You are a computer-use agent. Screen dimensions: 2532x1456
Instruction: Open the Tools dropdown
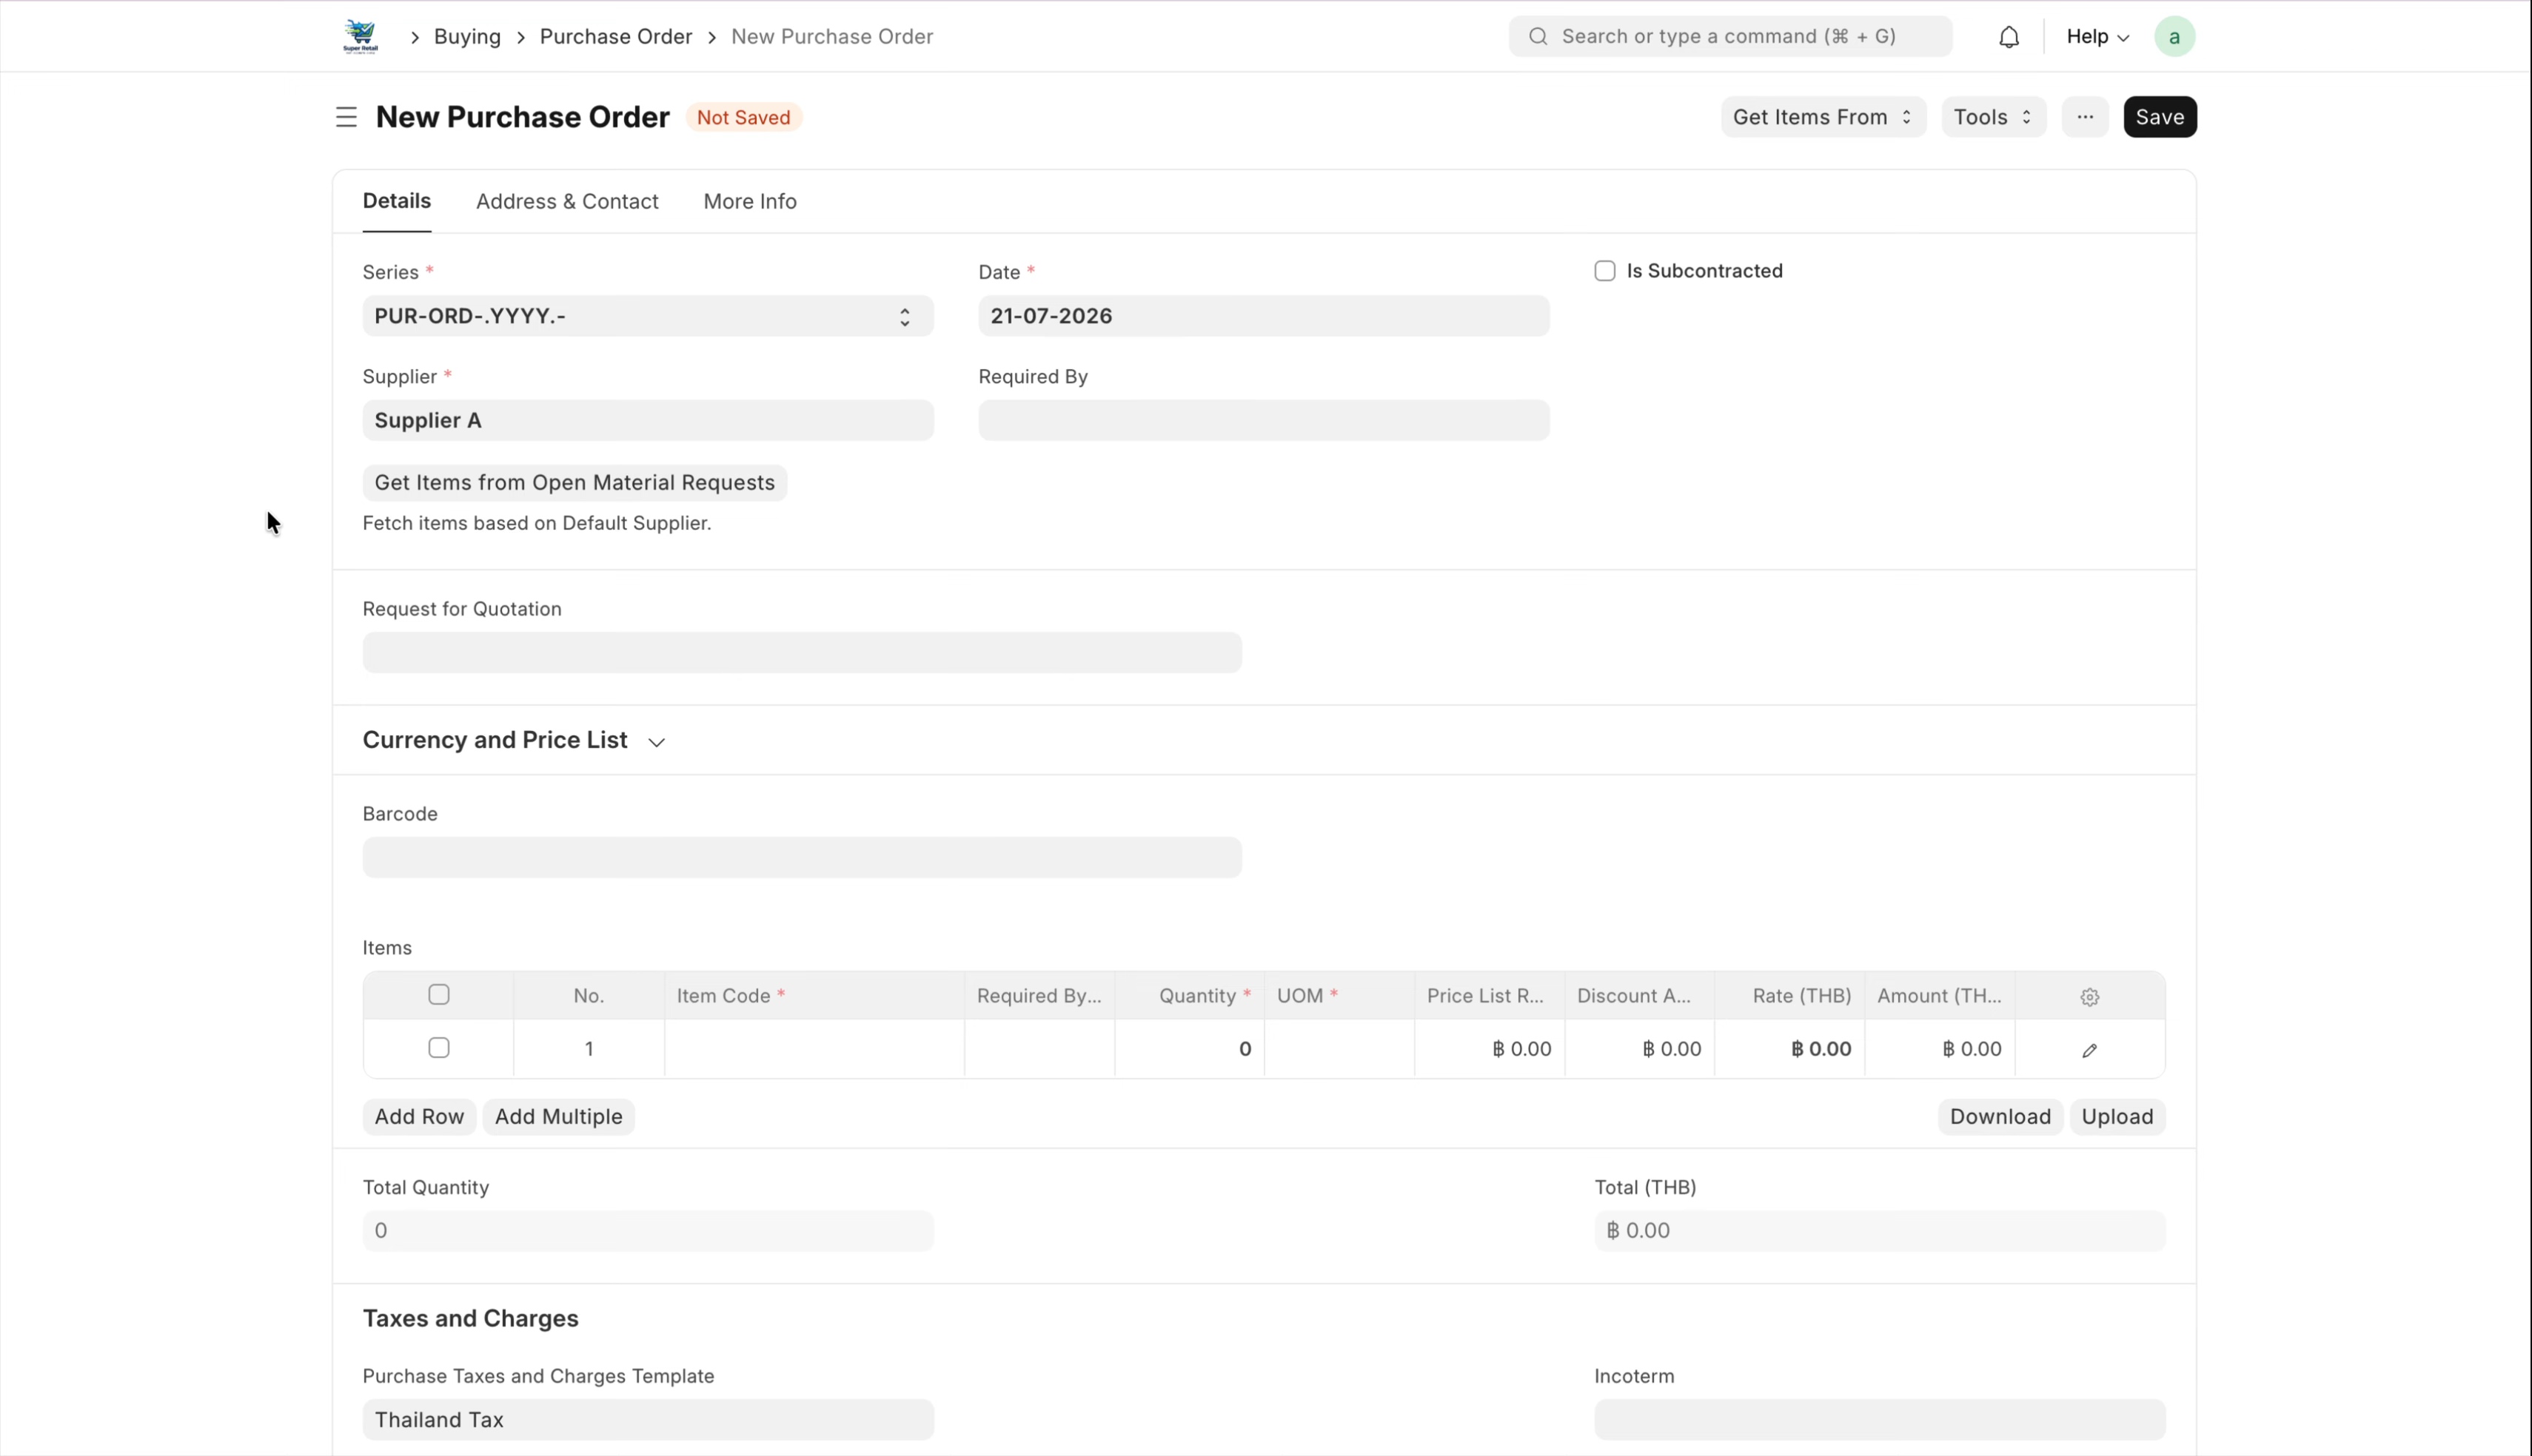click(x=1993, y=117)
